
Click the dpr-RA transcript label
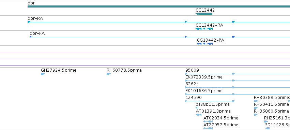pyautogui.click(x=35, y=18)
